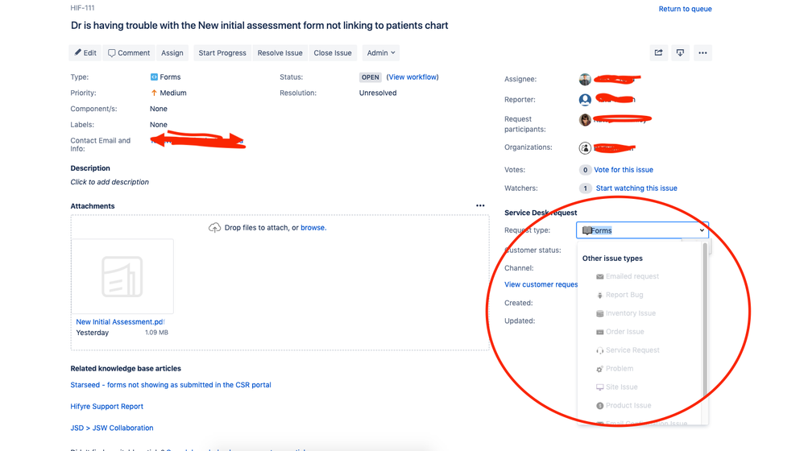Click the Emailed request envelope icon
The width and height of the screenshot is (804, 451).
(x=600, y=277)
